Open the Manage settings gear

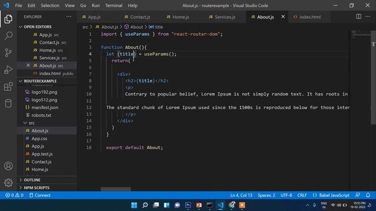click(8, 182)
